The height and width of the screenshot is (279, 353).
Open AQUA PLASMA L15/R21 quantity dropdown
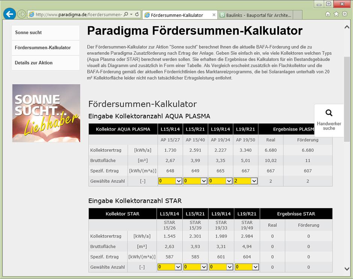(195, 181)
